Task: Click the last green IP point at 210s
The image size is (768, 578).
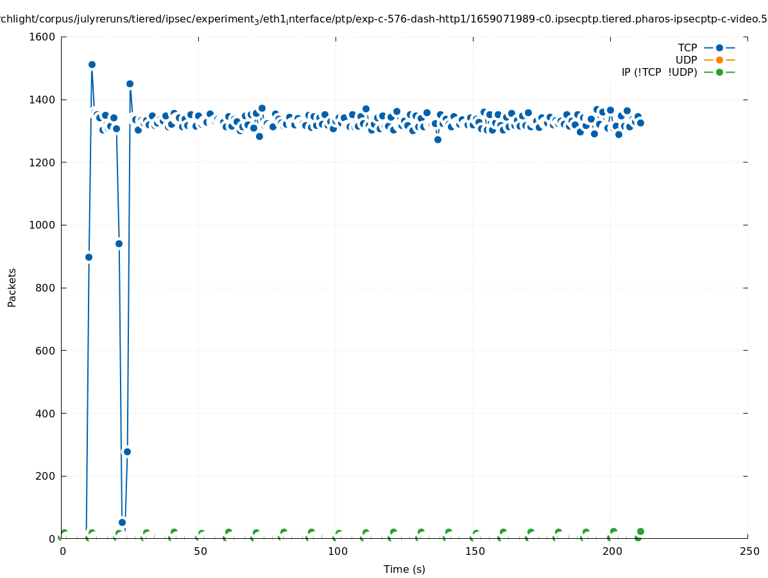Action: point(640,531)
